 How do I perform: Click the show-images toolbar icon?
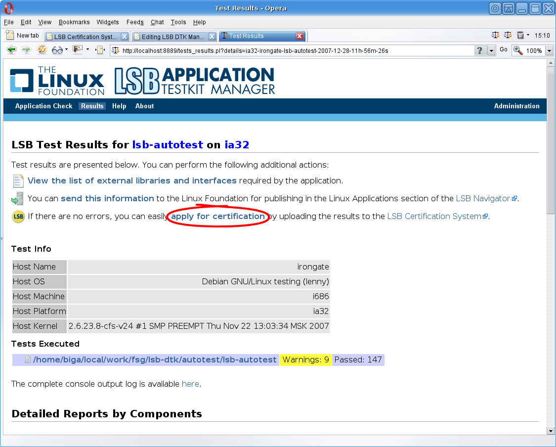77,49
